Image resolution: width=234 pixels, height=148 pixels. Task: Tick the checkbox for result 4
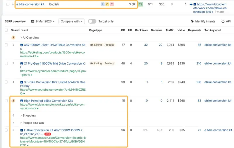click(6, 82)
